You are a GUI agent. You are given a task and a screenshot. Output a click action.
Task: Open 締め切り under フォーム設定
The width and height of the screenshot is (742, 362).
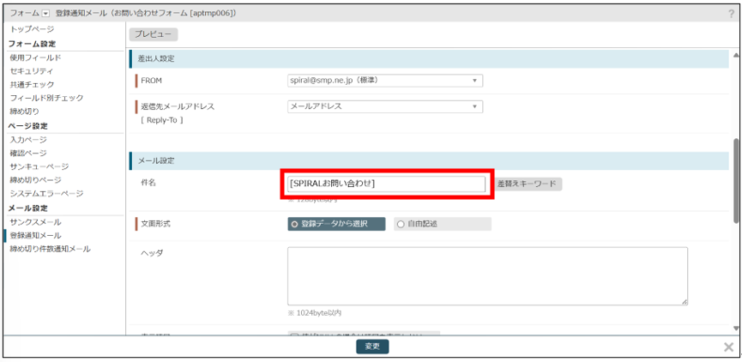pos(24,112)
